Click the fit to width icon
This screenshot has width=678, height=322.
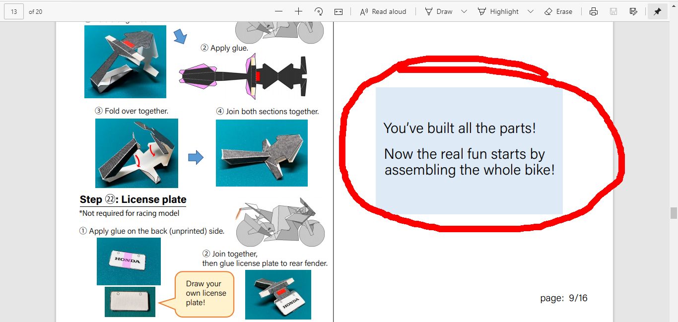click(339, 11)
